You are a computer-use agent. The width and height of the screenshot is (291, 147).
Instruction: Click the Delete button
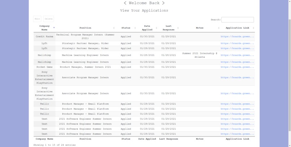pyautogui.click(x=49, y=19)
